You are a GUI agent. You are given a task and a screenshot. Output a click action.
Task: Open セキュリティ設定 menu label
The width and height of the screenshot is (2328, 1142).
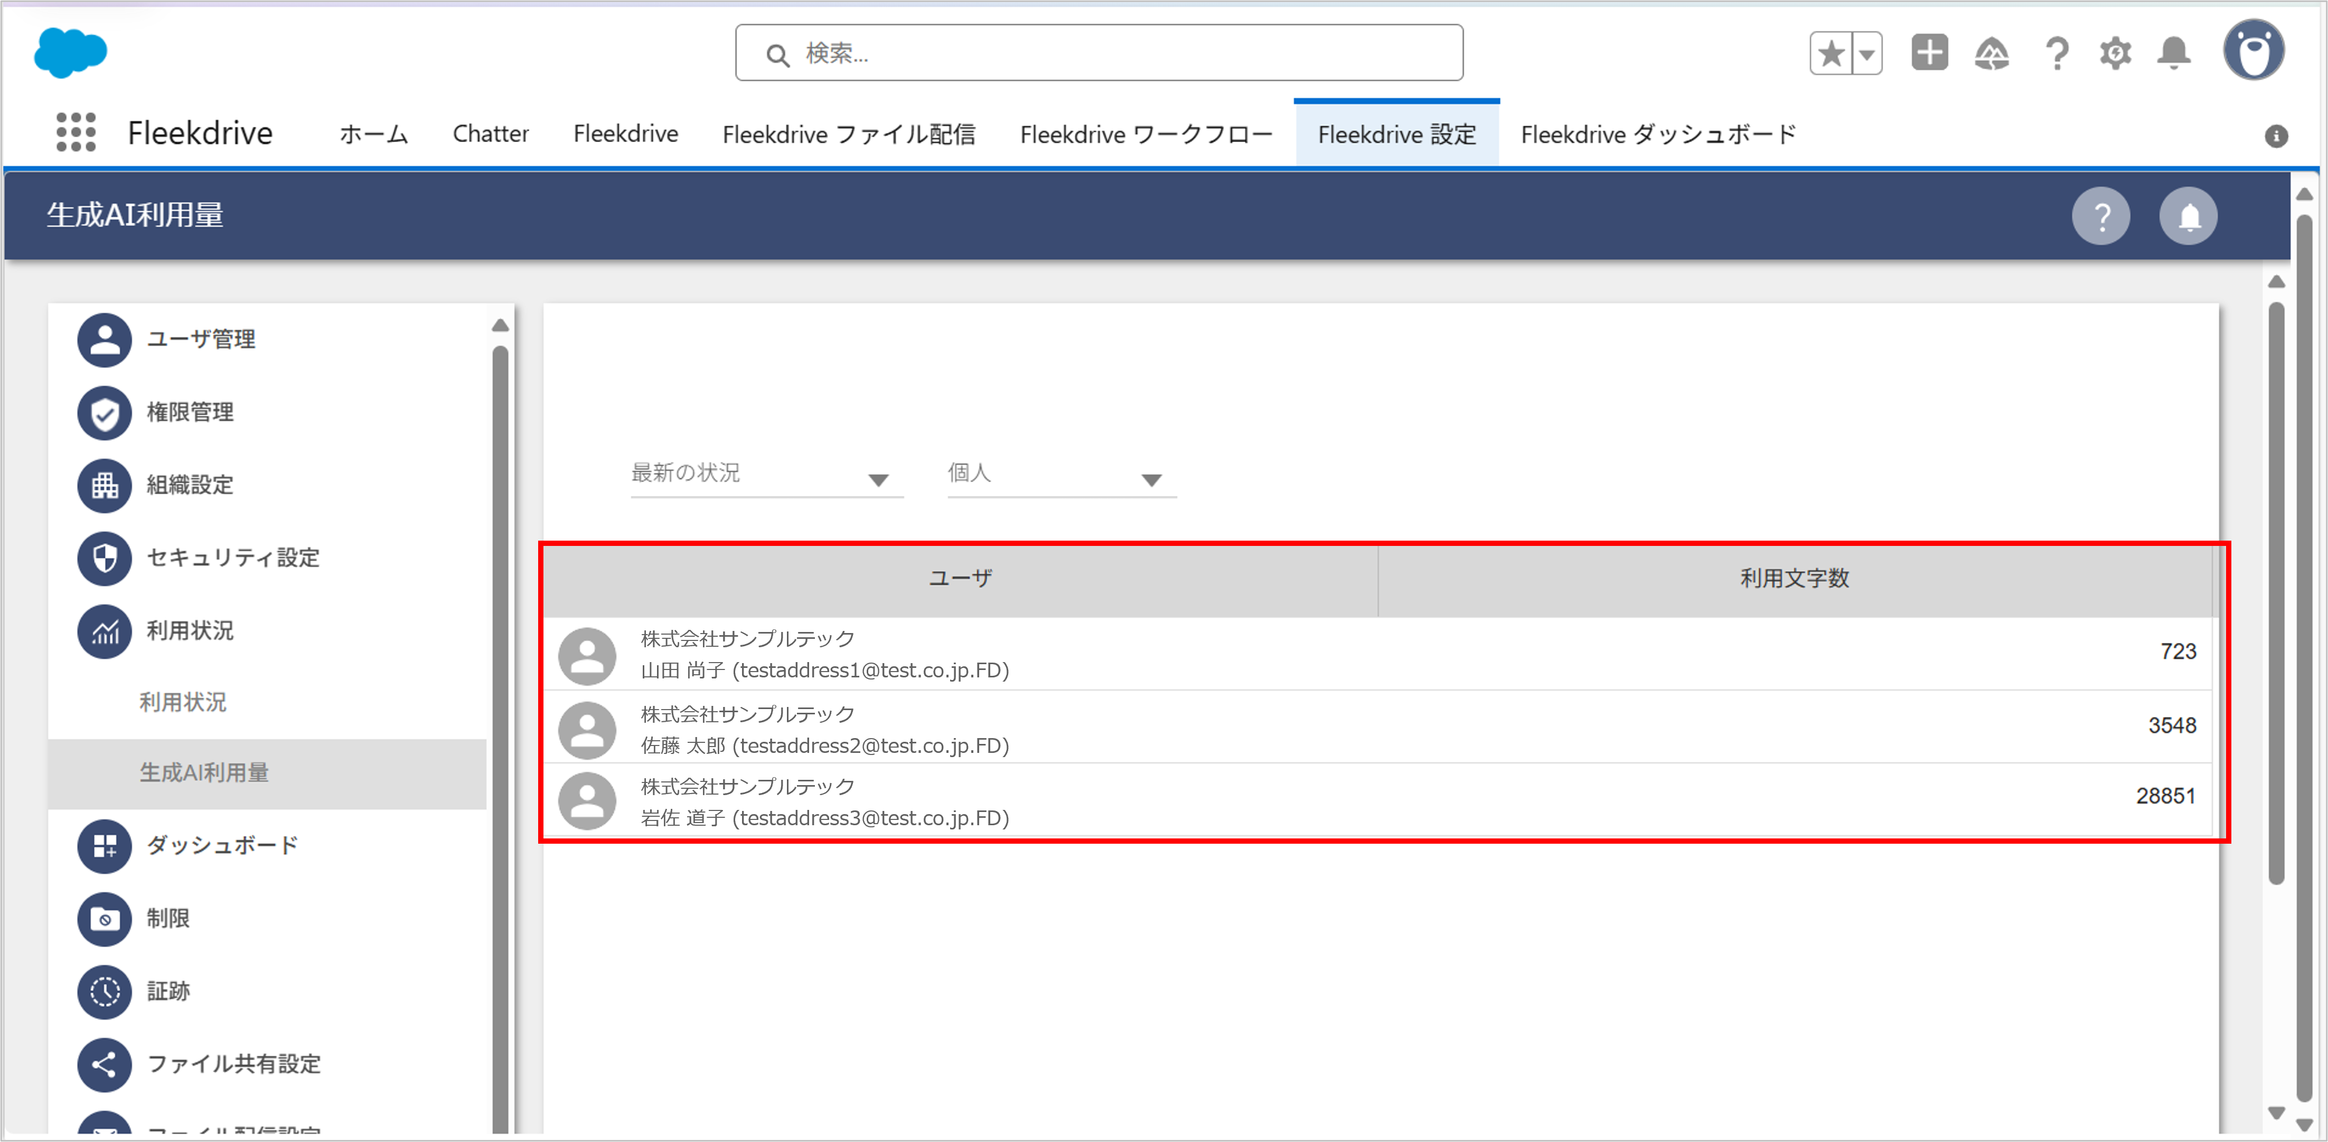point(233,558)
